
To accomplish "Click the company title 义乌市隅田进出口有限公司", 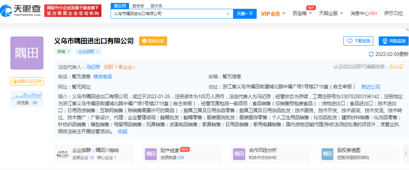I will point(94,41).
